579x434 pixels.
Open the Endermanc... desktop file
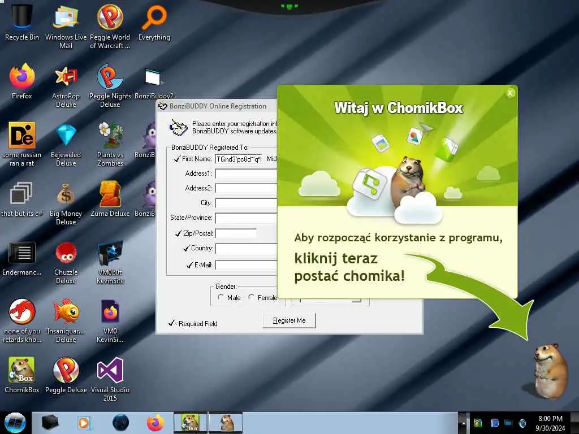tap(22, 258)
